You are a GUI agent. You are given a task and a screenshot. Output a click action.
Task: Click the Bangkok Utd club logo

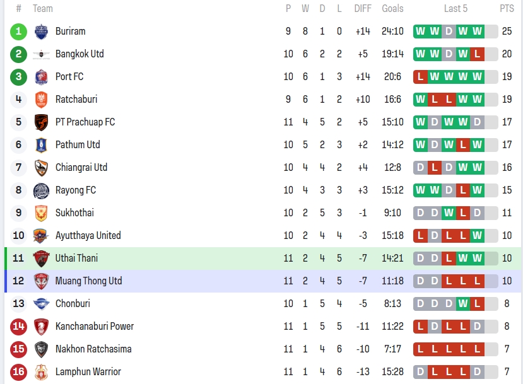point(42,54)
